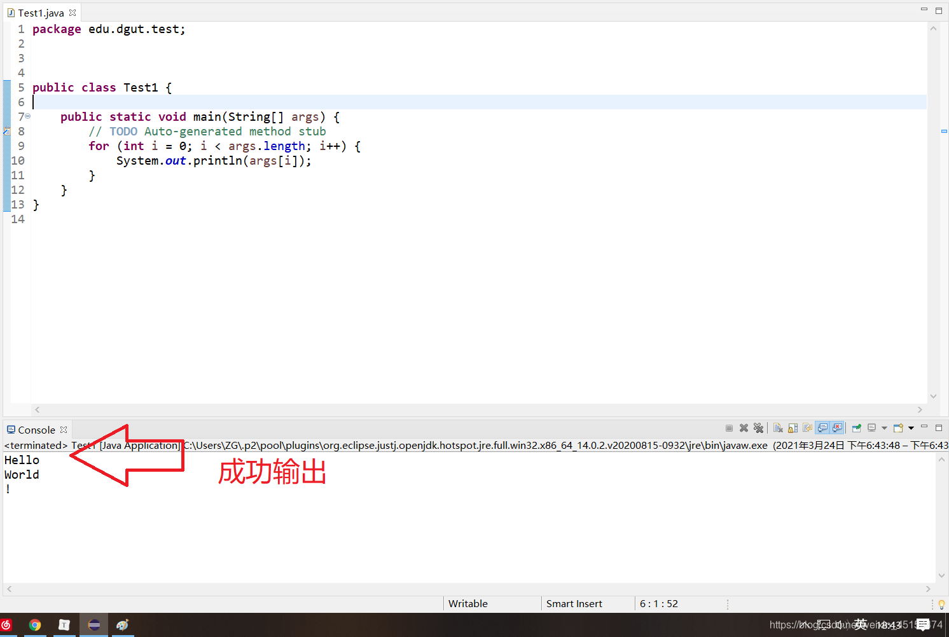Minimize the Console view
Screen dimensions: 949x637
coord(924,427)
